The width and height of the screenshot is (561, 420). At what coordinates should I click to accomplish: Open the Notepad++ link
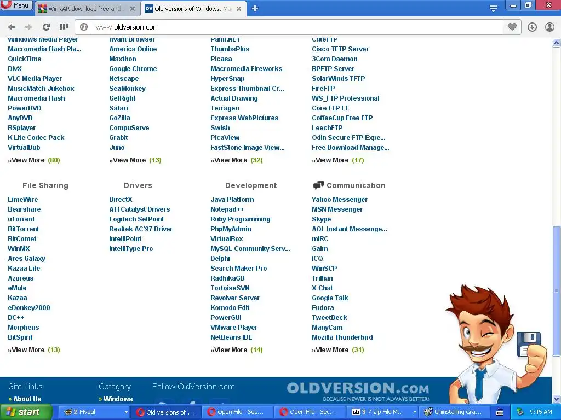227,209
